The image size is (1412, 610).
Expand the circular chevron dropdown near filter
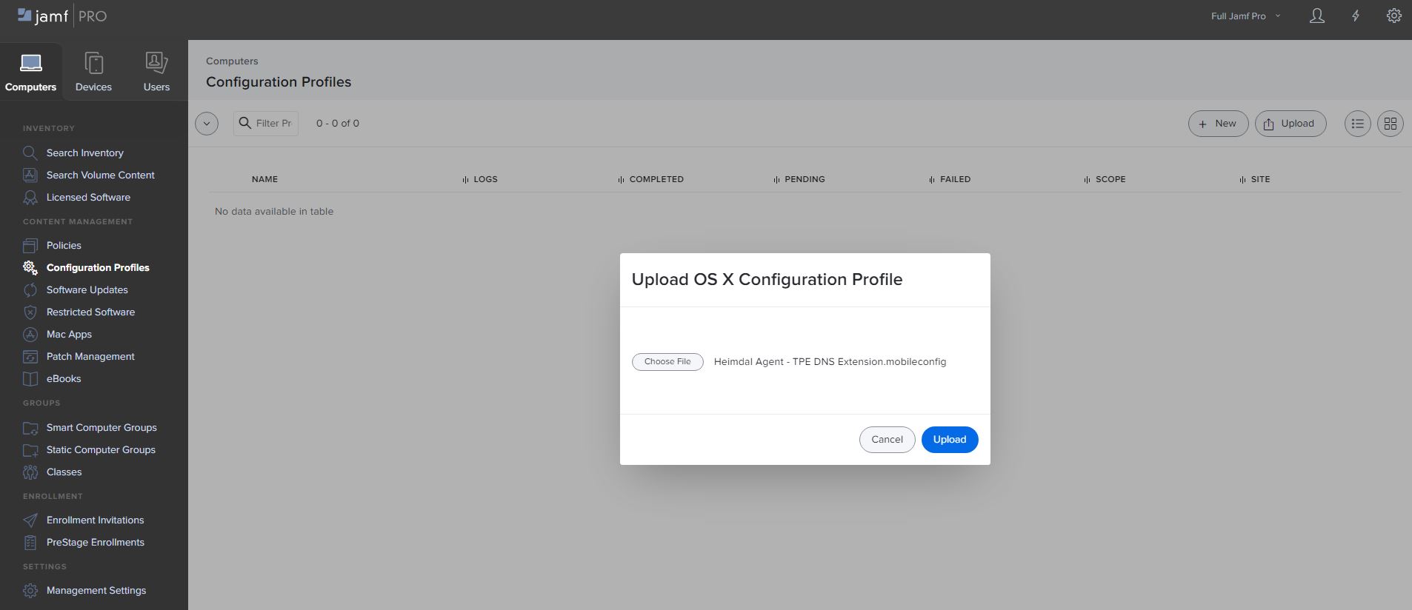(x=207, y=124)
